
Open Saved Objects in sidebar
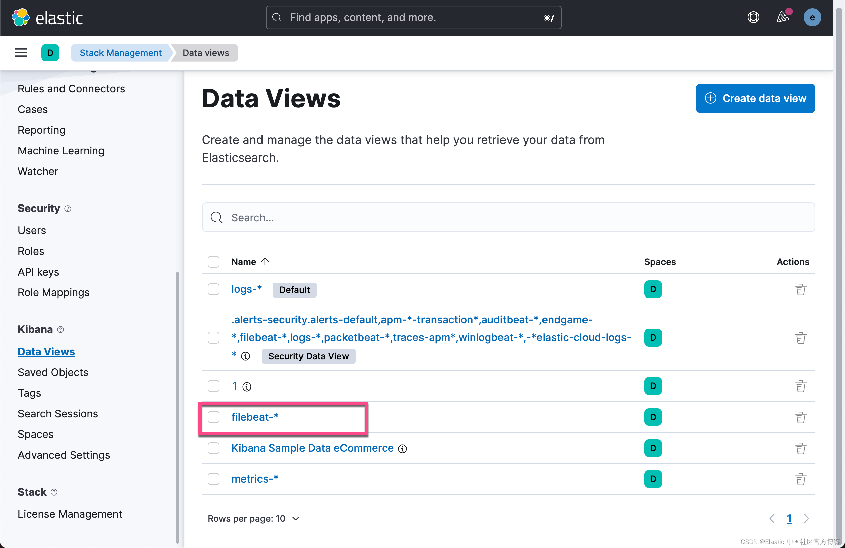(x=53, y=372)
